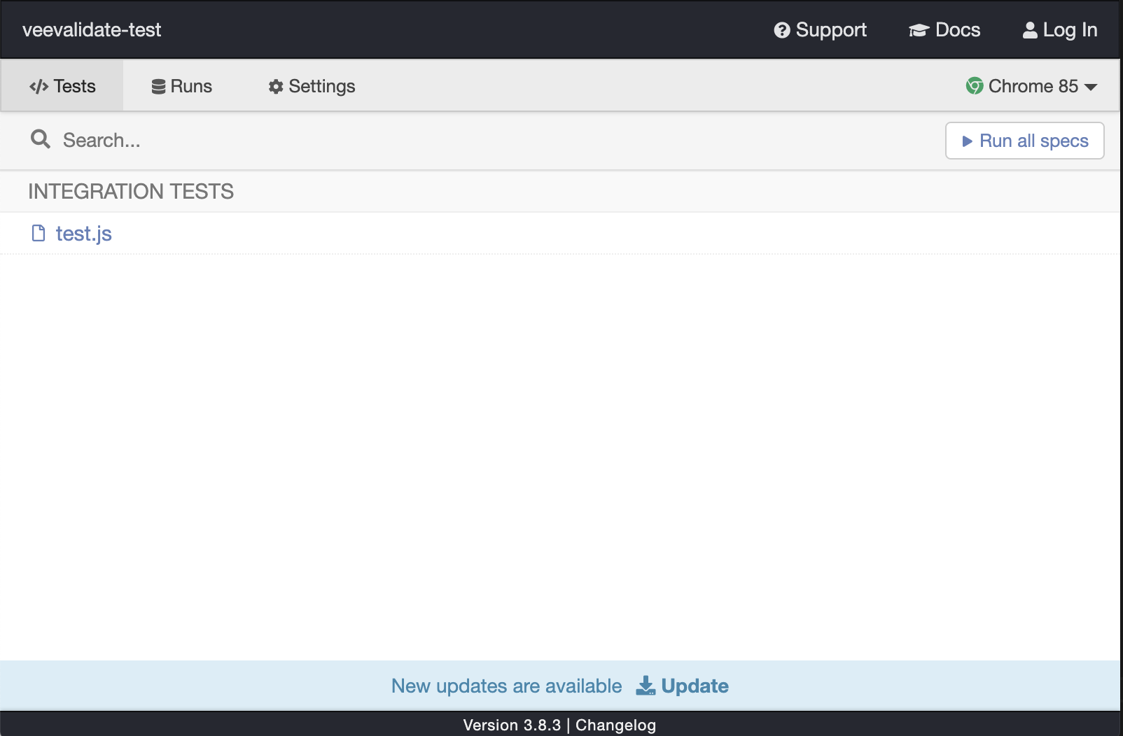Click the user icon beside Log In
The height and width of the screenshot is (736, 1123).
(x=1030, y=30)
